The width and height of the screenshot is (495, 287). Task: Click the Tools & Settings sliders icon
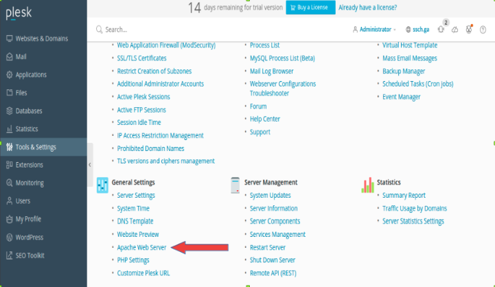tap(10, 147)
